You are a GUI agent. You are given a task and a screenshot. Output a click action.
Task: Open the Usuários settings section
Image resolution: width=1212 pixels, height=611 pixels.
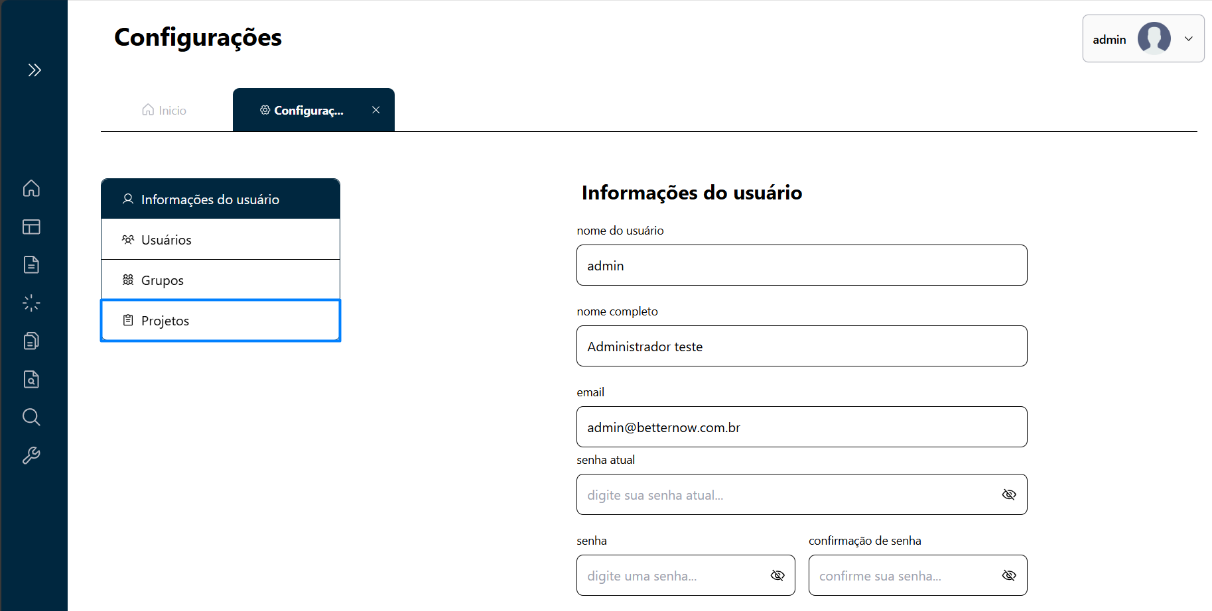pyautogui.click(x=220, y=239)
